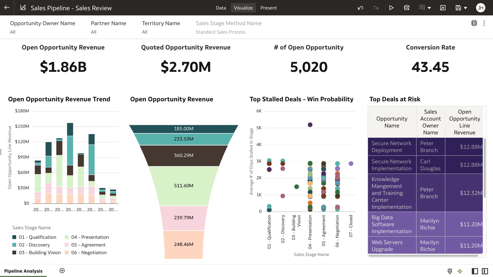493x277 pixels.
Task: Add a new canvas with the plus icon
Action: click(x=62, y=271)
